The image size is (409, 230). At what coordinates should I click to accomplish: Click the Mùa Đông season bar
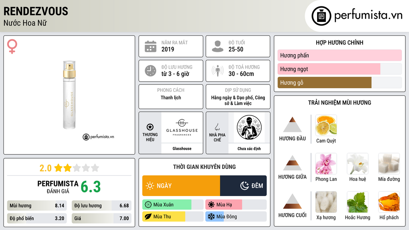(x=236, y=216)
